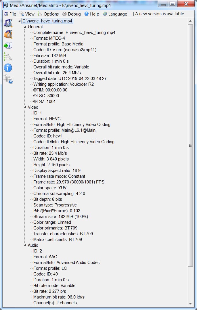Collapse the General section arrow

point(25,27)
